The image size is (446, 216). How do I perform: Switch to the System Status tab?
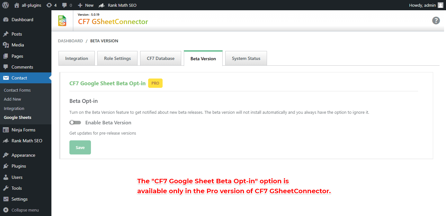click(246, 58)
